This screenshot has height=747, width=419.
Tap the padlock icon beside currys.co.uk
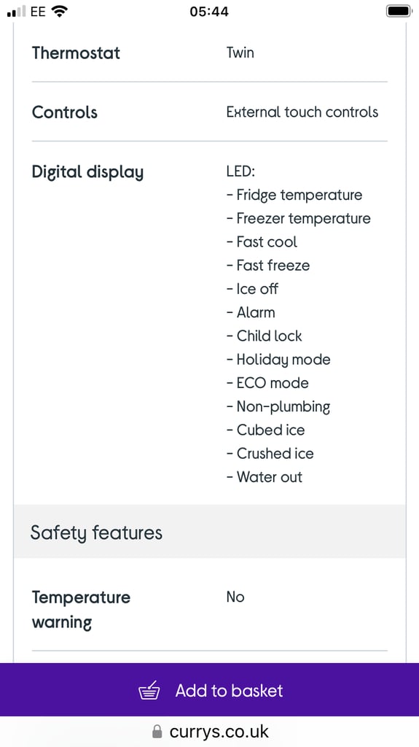click(x=157, y=731)
